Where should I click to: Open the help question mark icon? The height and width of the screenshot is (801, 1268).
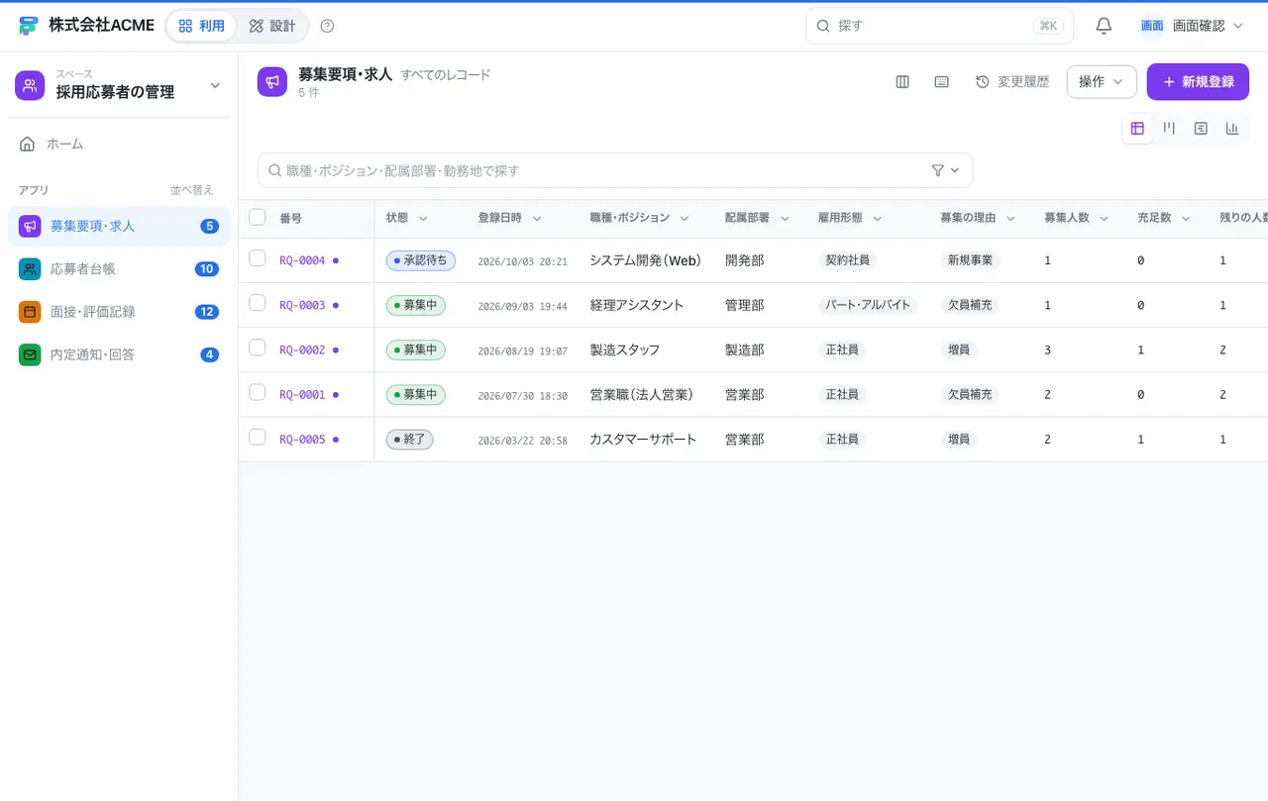click(328, 26)
